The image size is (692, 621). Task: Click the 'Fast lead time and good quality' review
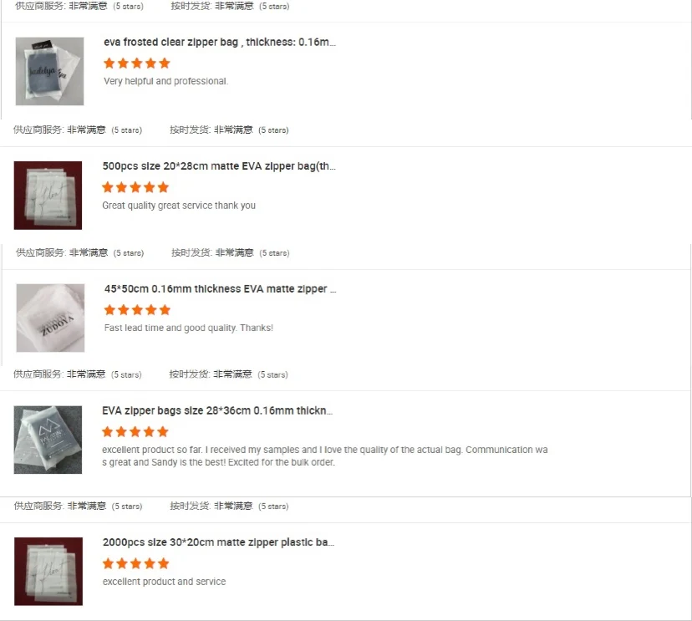[x=188, y=328]
